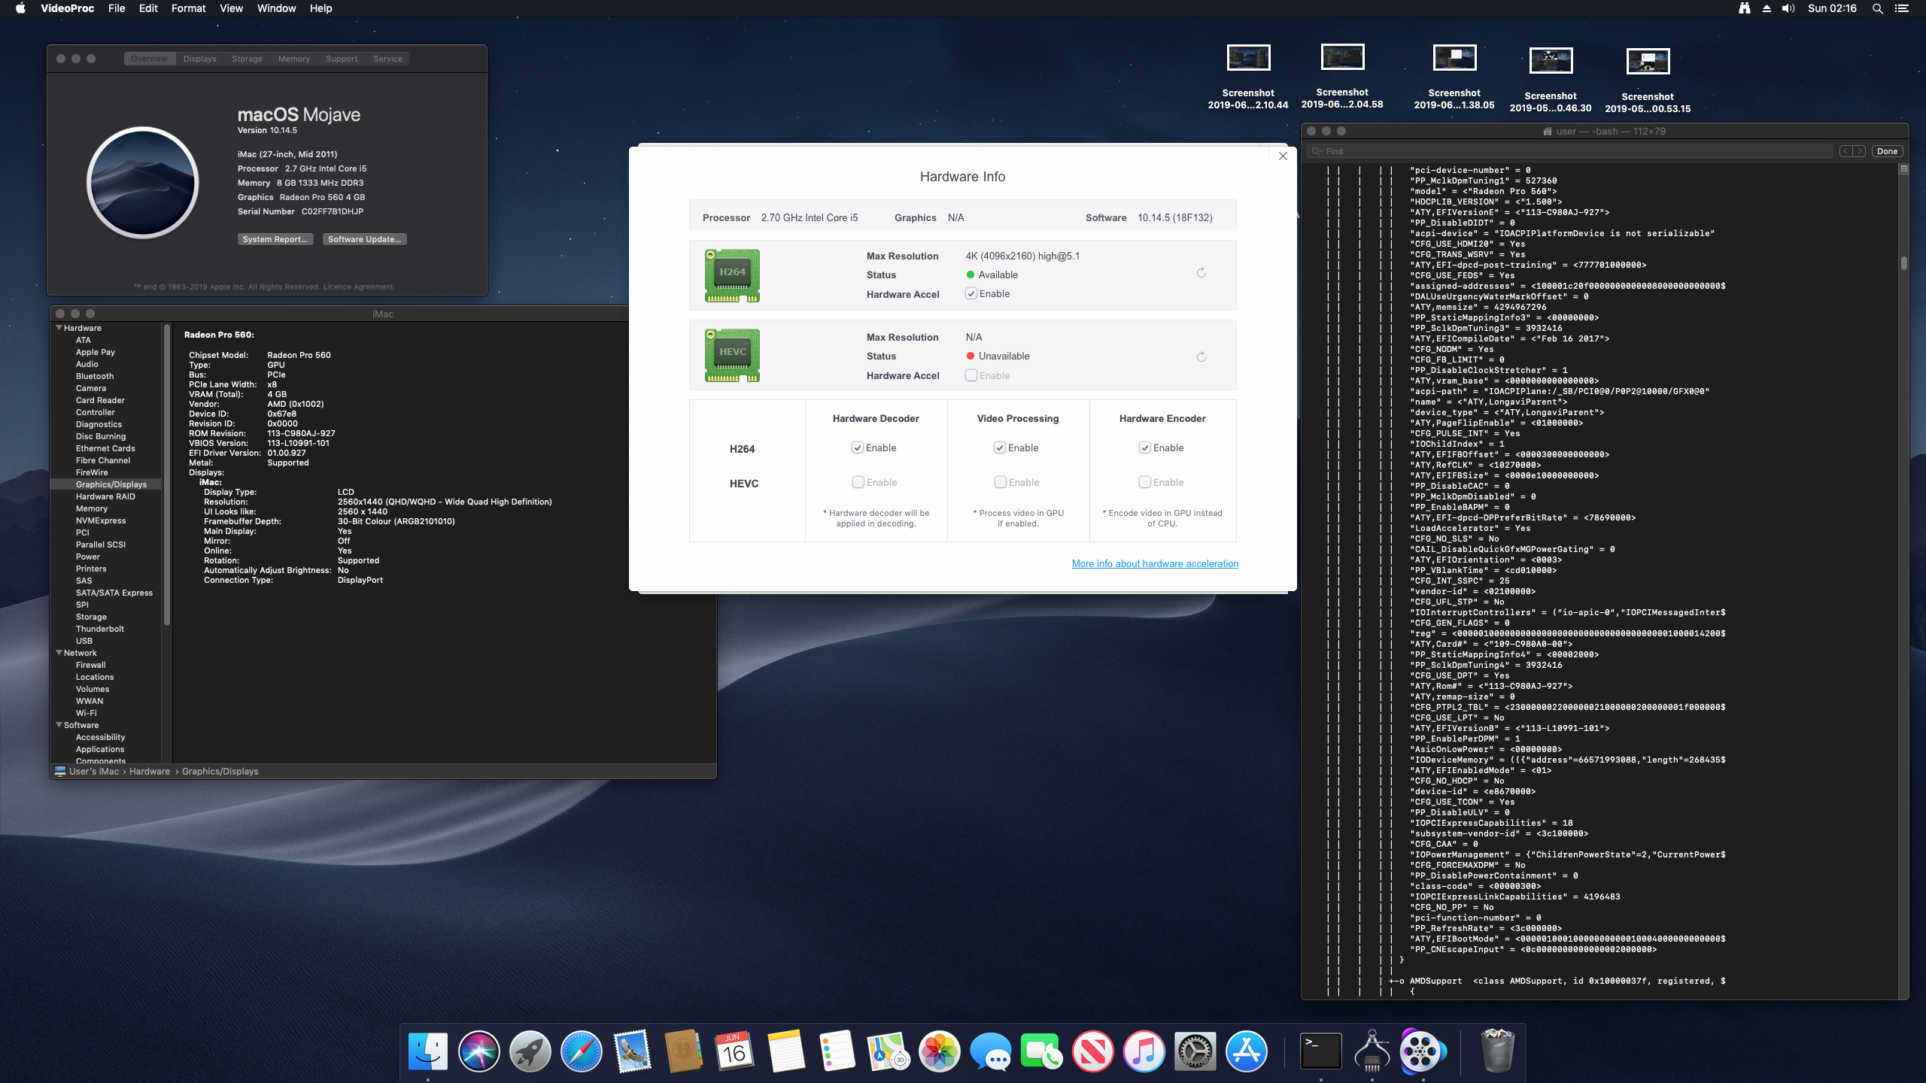
Task: Open Calendar showing JUN 16 in dock
Action: coord(734,1051)
